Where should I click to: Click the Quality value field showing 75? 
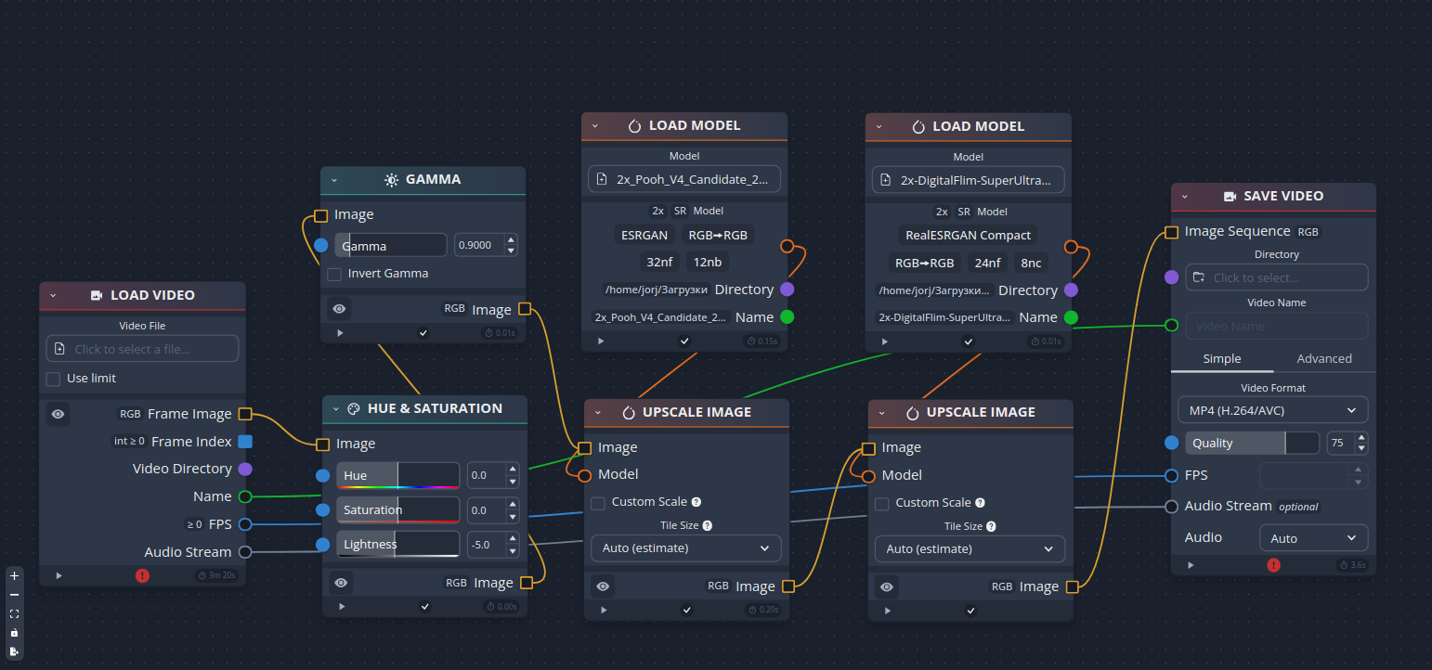(1340, 443)
